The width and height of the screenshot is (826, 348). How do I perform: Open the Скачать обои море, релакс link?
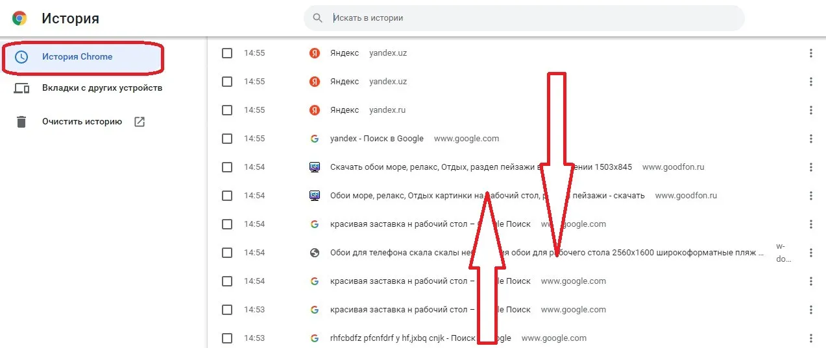pos(481,167)
